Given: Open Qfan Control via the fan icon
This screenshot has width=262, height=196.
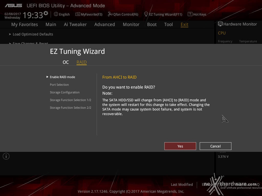Looking at the screenshot, I should point(110,14).
